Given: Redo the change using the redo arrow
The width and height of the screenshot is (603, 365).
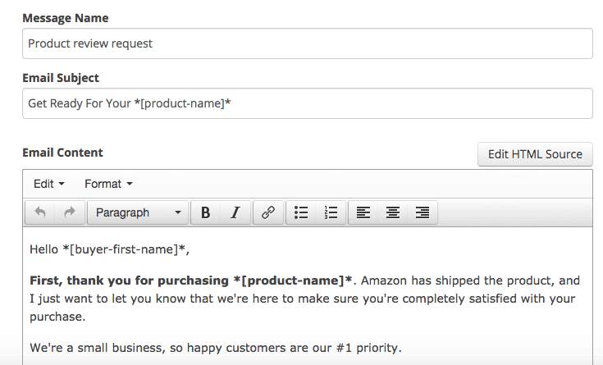Looking at the screenshot, I should point(70,212).
